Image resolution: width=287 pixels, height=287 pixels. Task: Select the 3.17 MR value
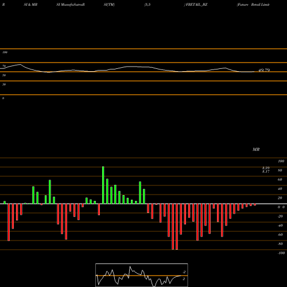click(x=266, y=172)
